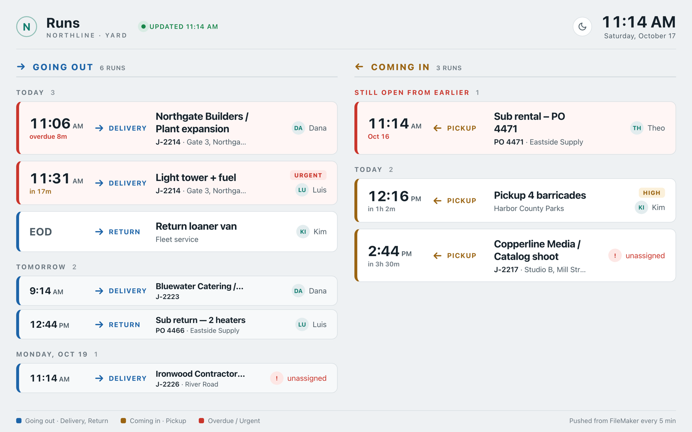
Task: Click the unassigned warning icon on Copperline run
Action: click(615, 255)
